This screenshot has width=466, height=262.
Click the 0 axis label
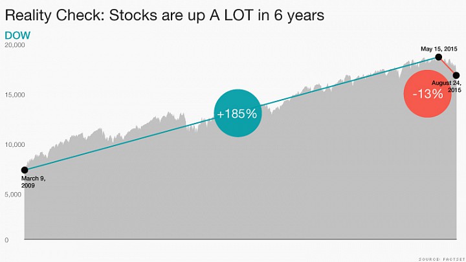click(6, 240)
